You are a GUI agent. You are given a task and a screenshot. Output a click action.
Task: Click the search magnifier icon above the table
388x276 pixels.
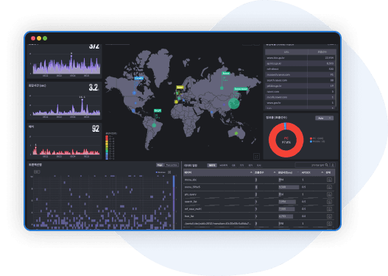(327, 165)
